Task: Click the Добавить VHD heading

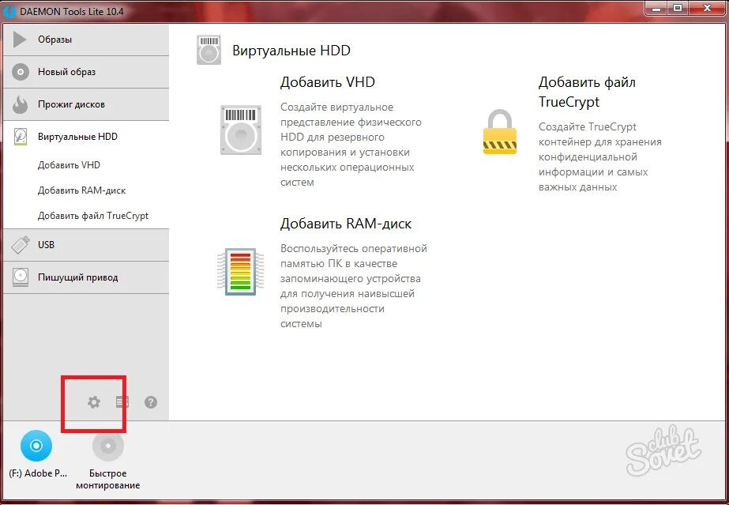Action: (327, 82)
